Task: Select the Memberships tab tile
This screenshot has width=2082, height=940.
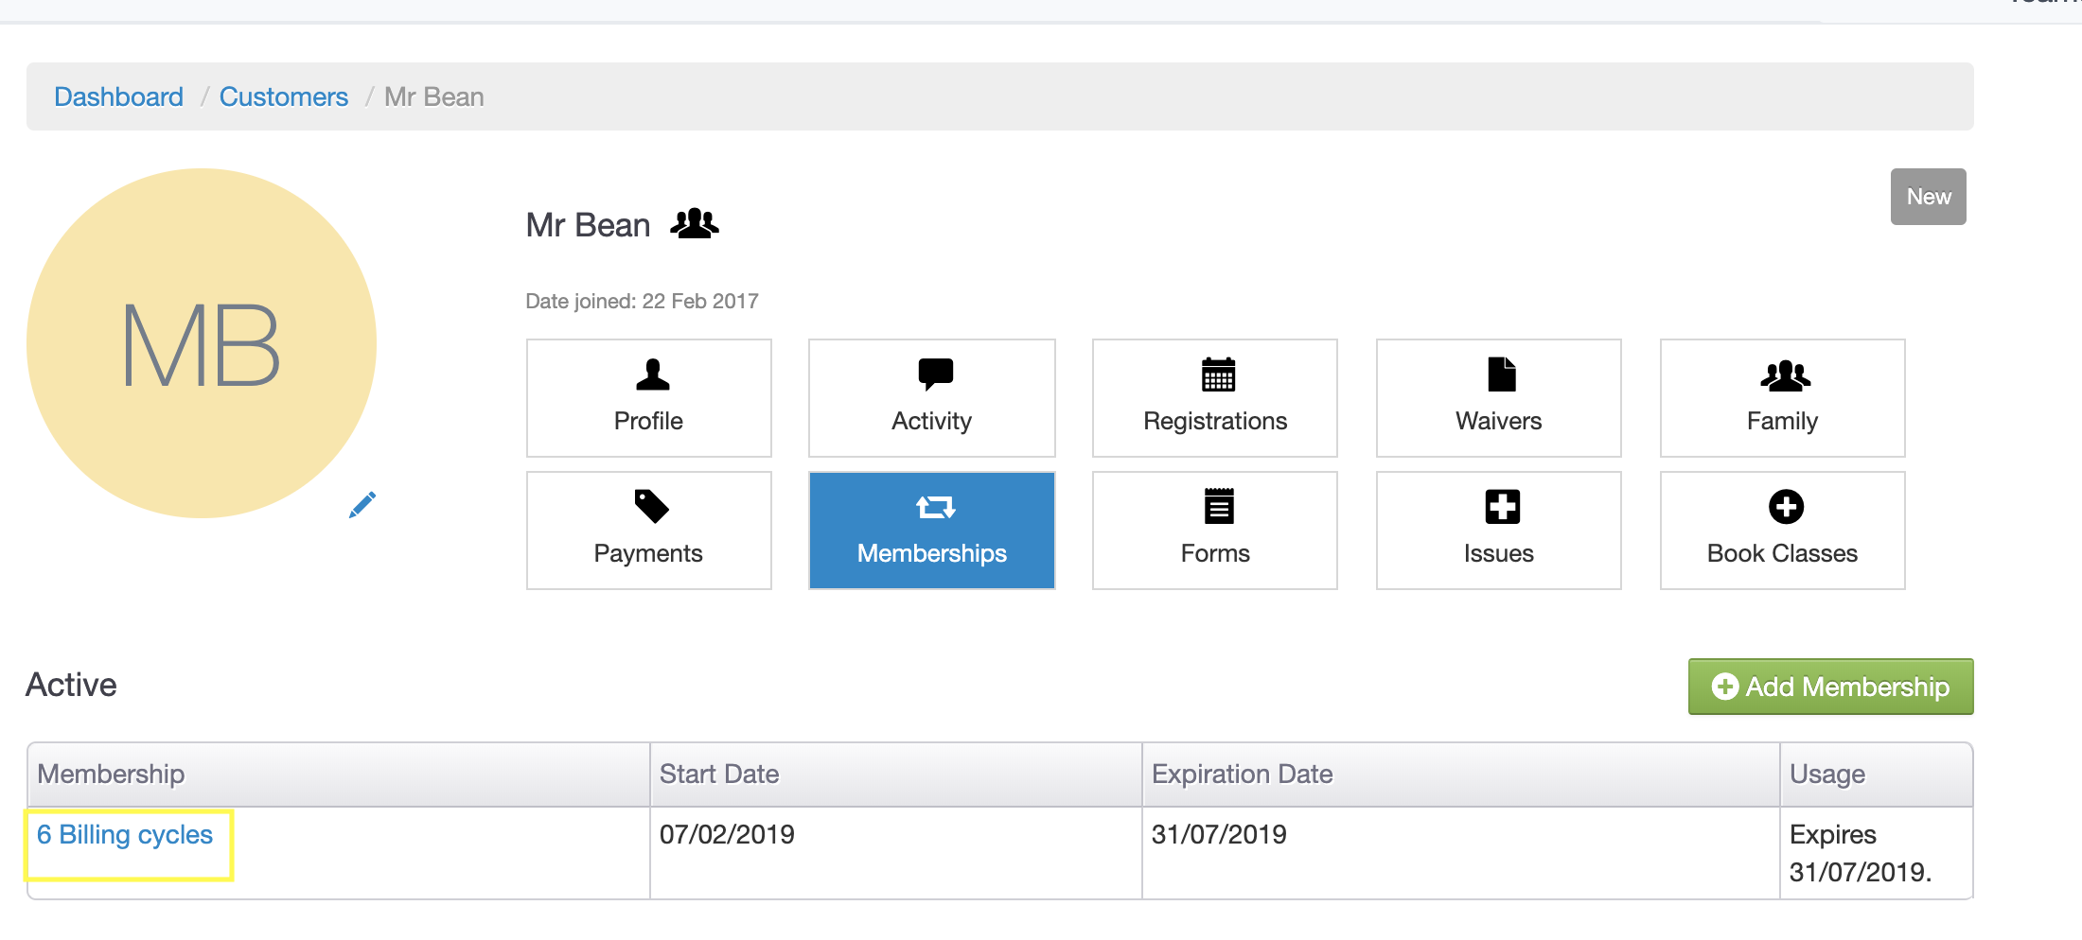Action: 931,531
